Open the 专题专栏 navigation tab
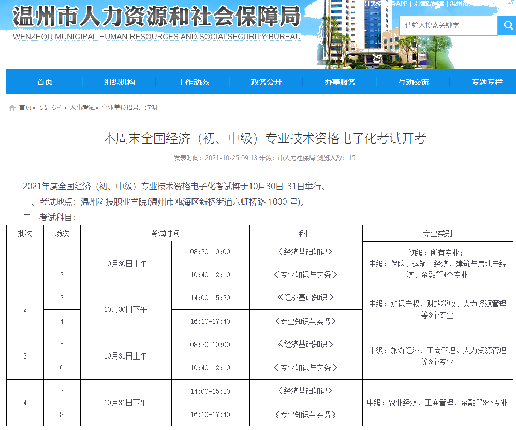 point(486,82)
